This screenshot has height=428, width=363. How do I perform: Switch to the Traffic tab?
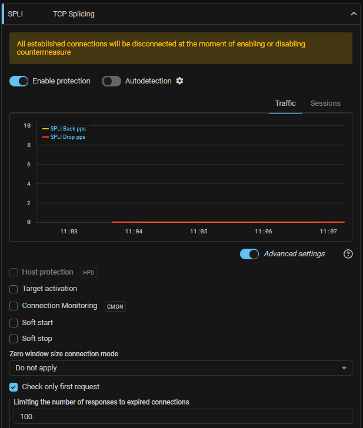(285, 103)
